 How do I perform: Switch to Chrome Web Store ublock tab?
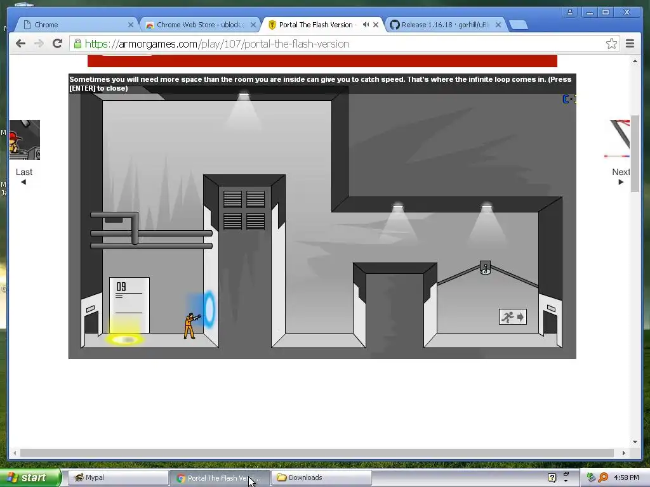point(199,25)
